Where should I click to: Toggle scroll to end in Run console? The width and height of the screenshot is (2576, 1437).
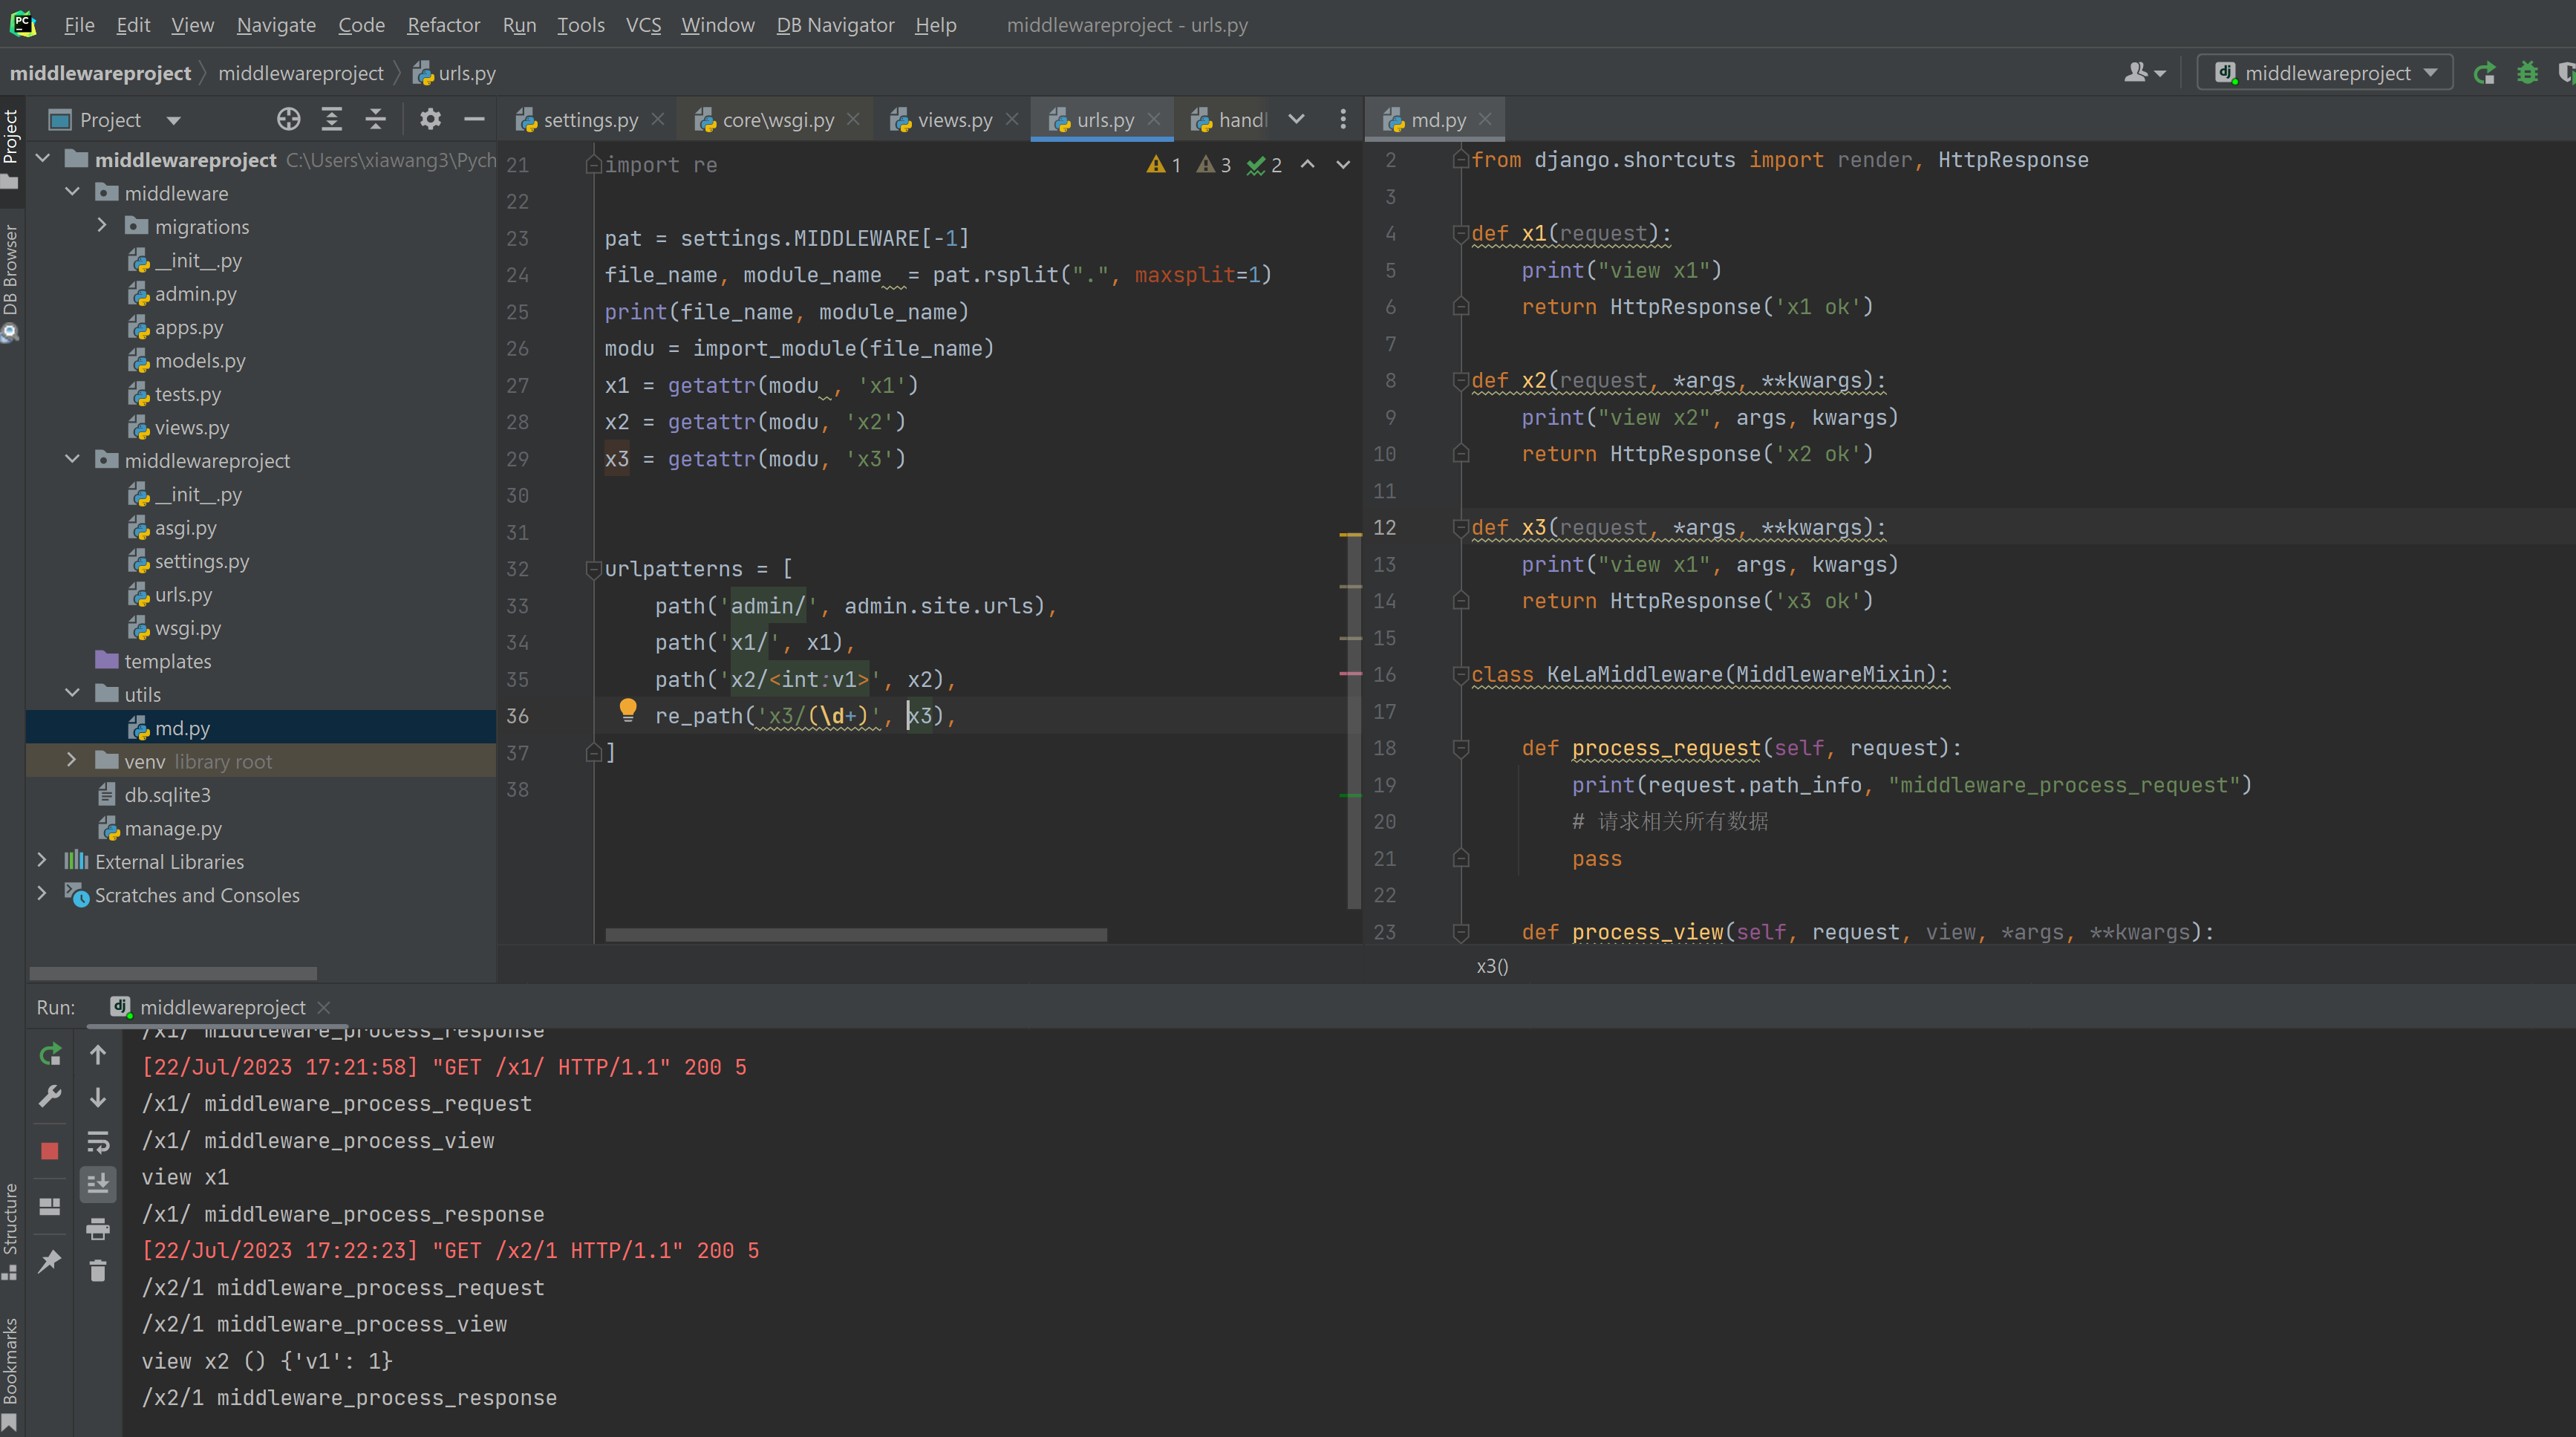tap(98, 1184)
